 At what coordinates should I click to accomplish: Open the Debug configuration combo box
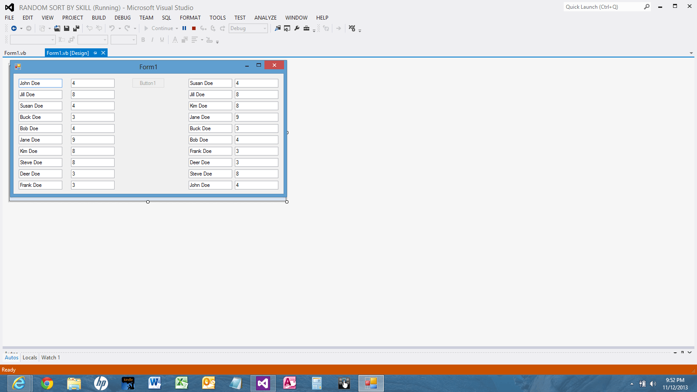[248, 28]
